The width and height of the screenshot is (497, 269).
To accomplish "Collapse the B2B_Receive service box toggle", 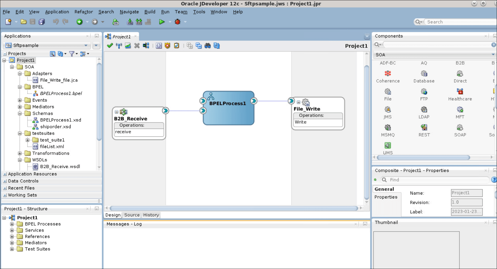I will point(117,112).
